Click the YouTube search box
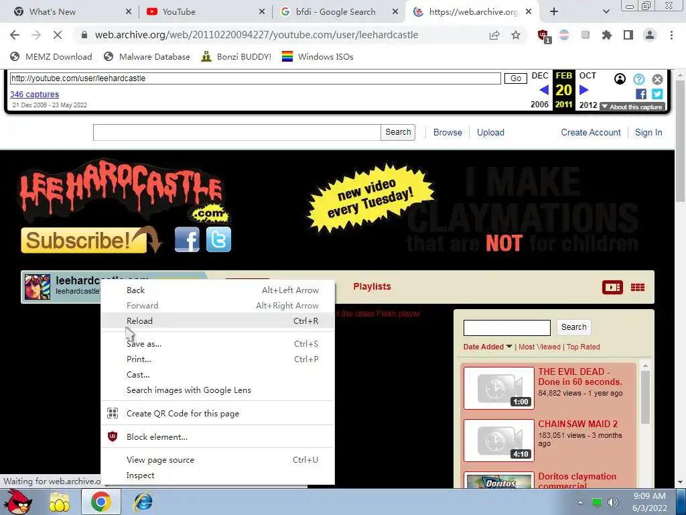 click(x=236, y=132)
